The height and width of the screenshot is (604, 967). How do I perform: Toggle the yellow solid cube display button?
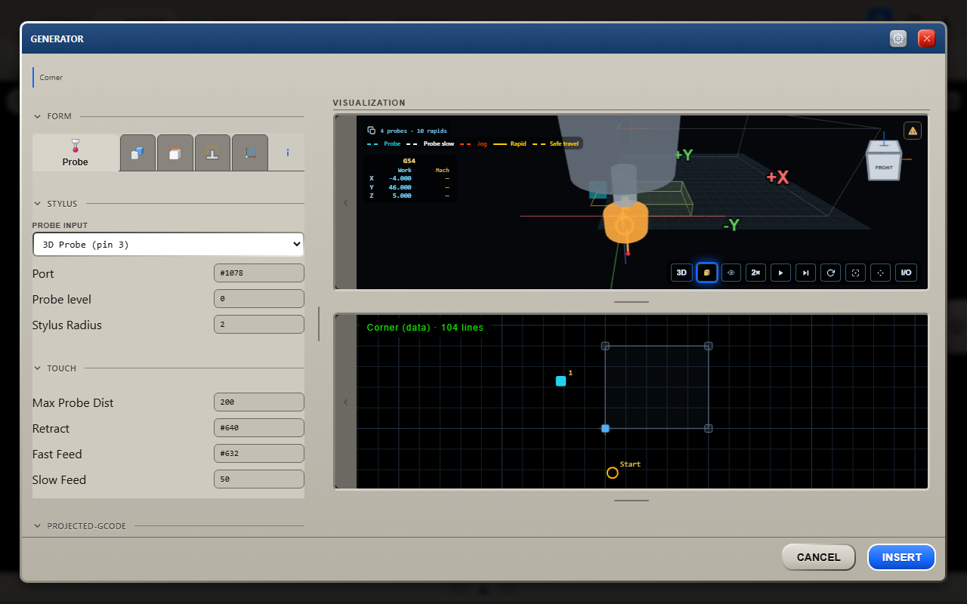[706, 273]
